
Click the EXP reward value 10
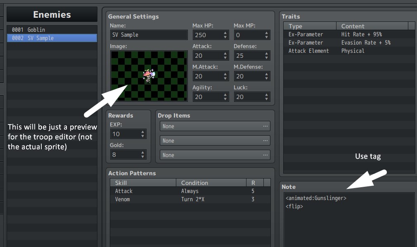(x=125, y=134)
